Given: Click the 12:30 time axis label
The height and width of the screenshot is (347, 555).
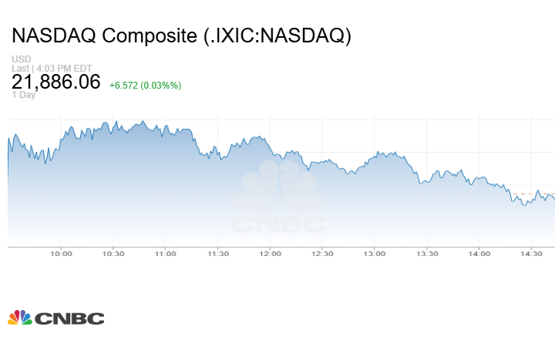Looking at the screenshot, I should (322, 254).
